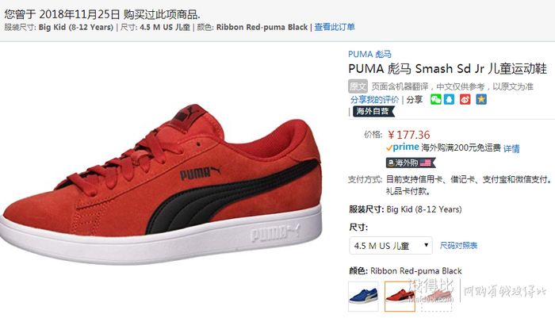Open the PUMA 彪马 brand link

click(370, 54)
